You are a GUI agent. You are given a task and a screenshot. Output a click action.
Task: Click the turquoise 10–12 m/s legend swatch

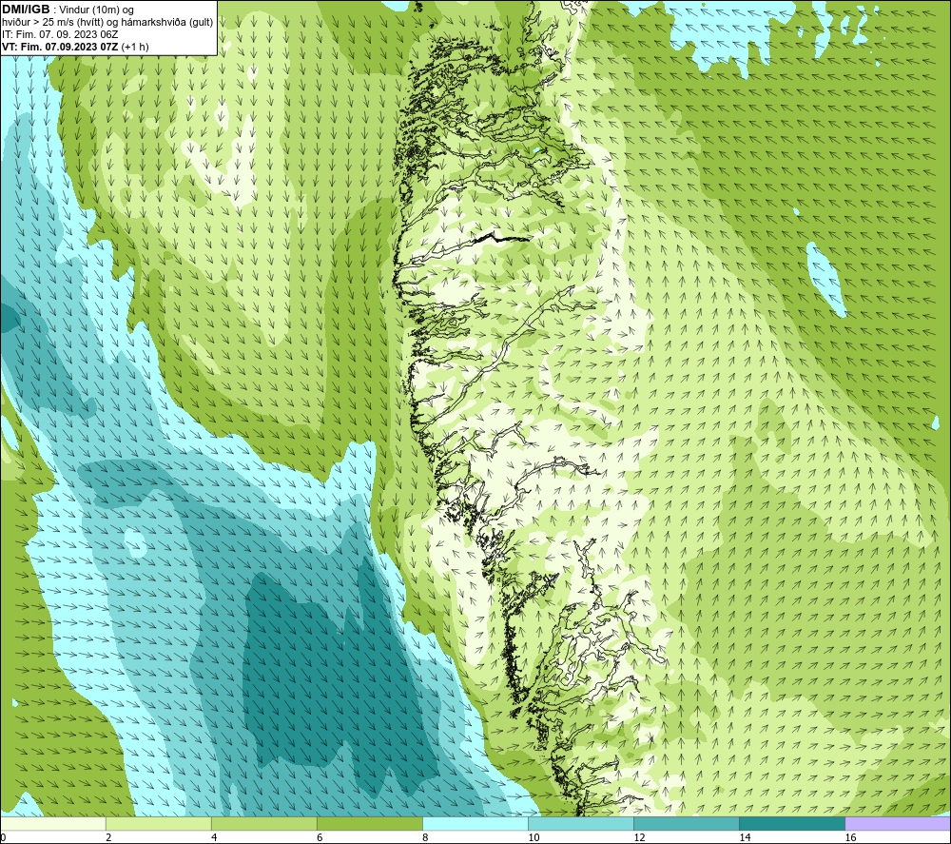[580, 824]
